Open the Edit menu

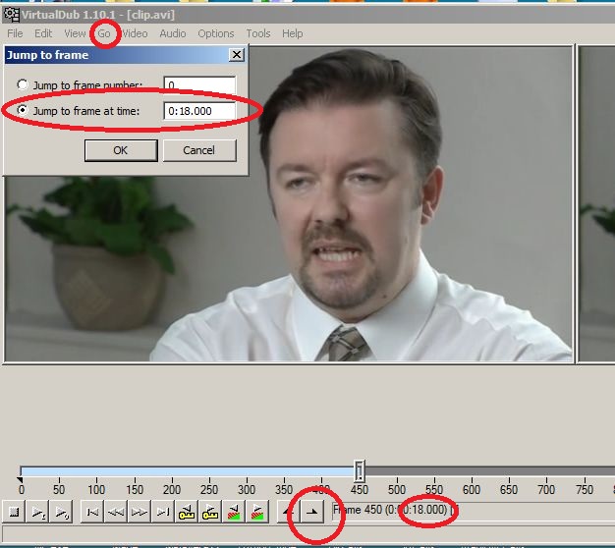pyautogui.click(x=43, y=33)
